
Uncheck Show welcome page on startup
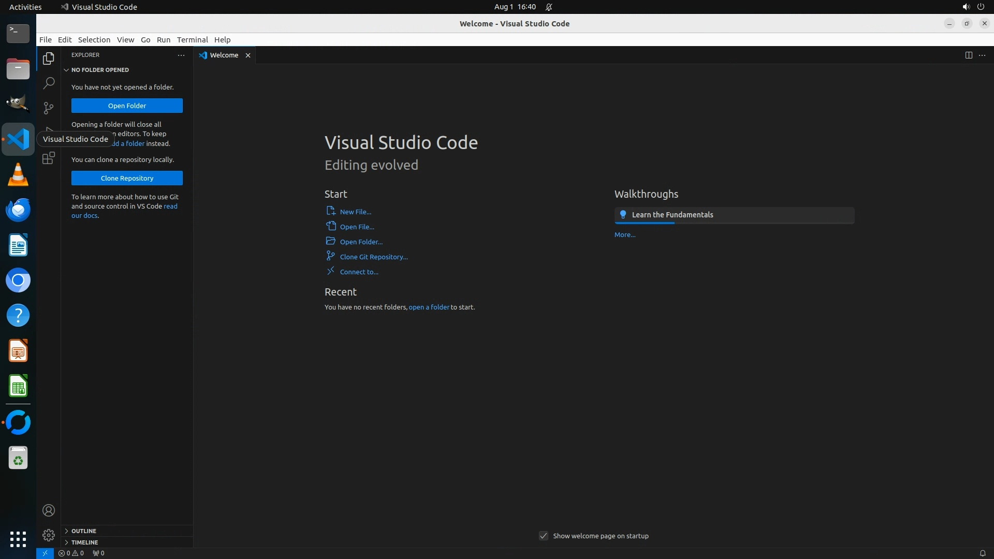544,536
